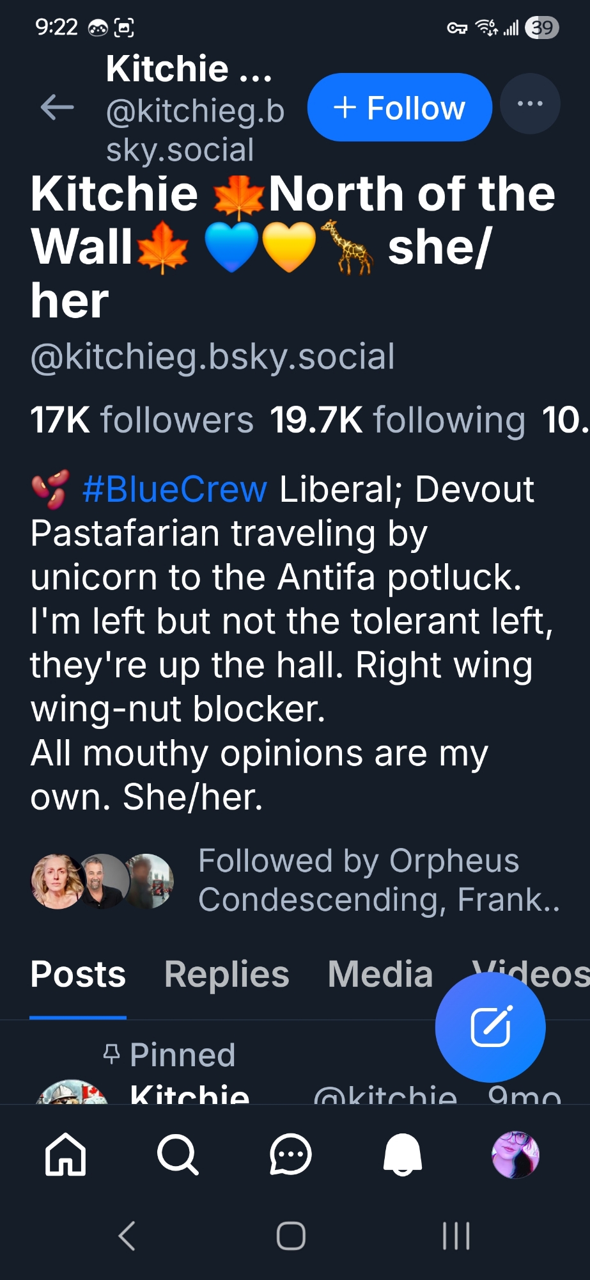Open my profile avatar in bottom bar

coord(515,1155)
